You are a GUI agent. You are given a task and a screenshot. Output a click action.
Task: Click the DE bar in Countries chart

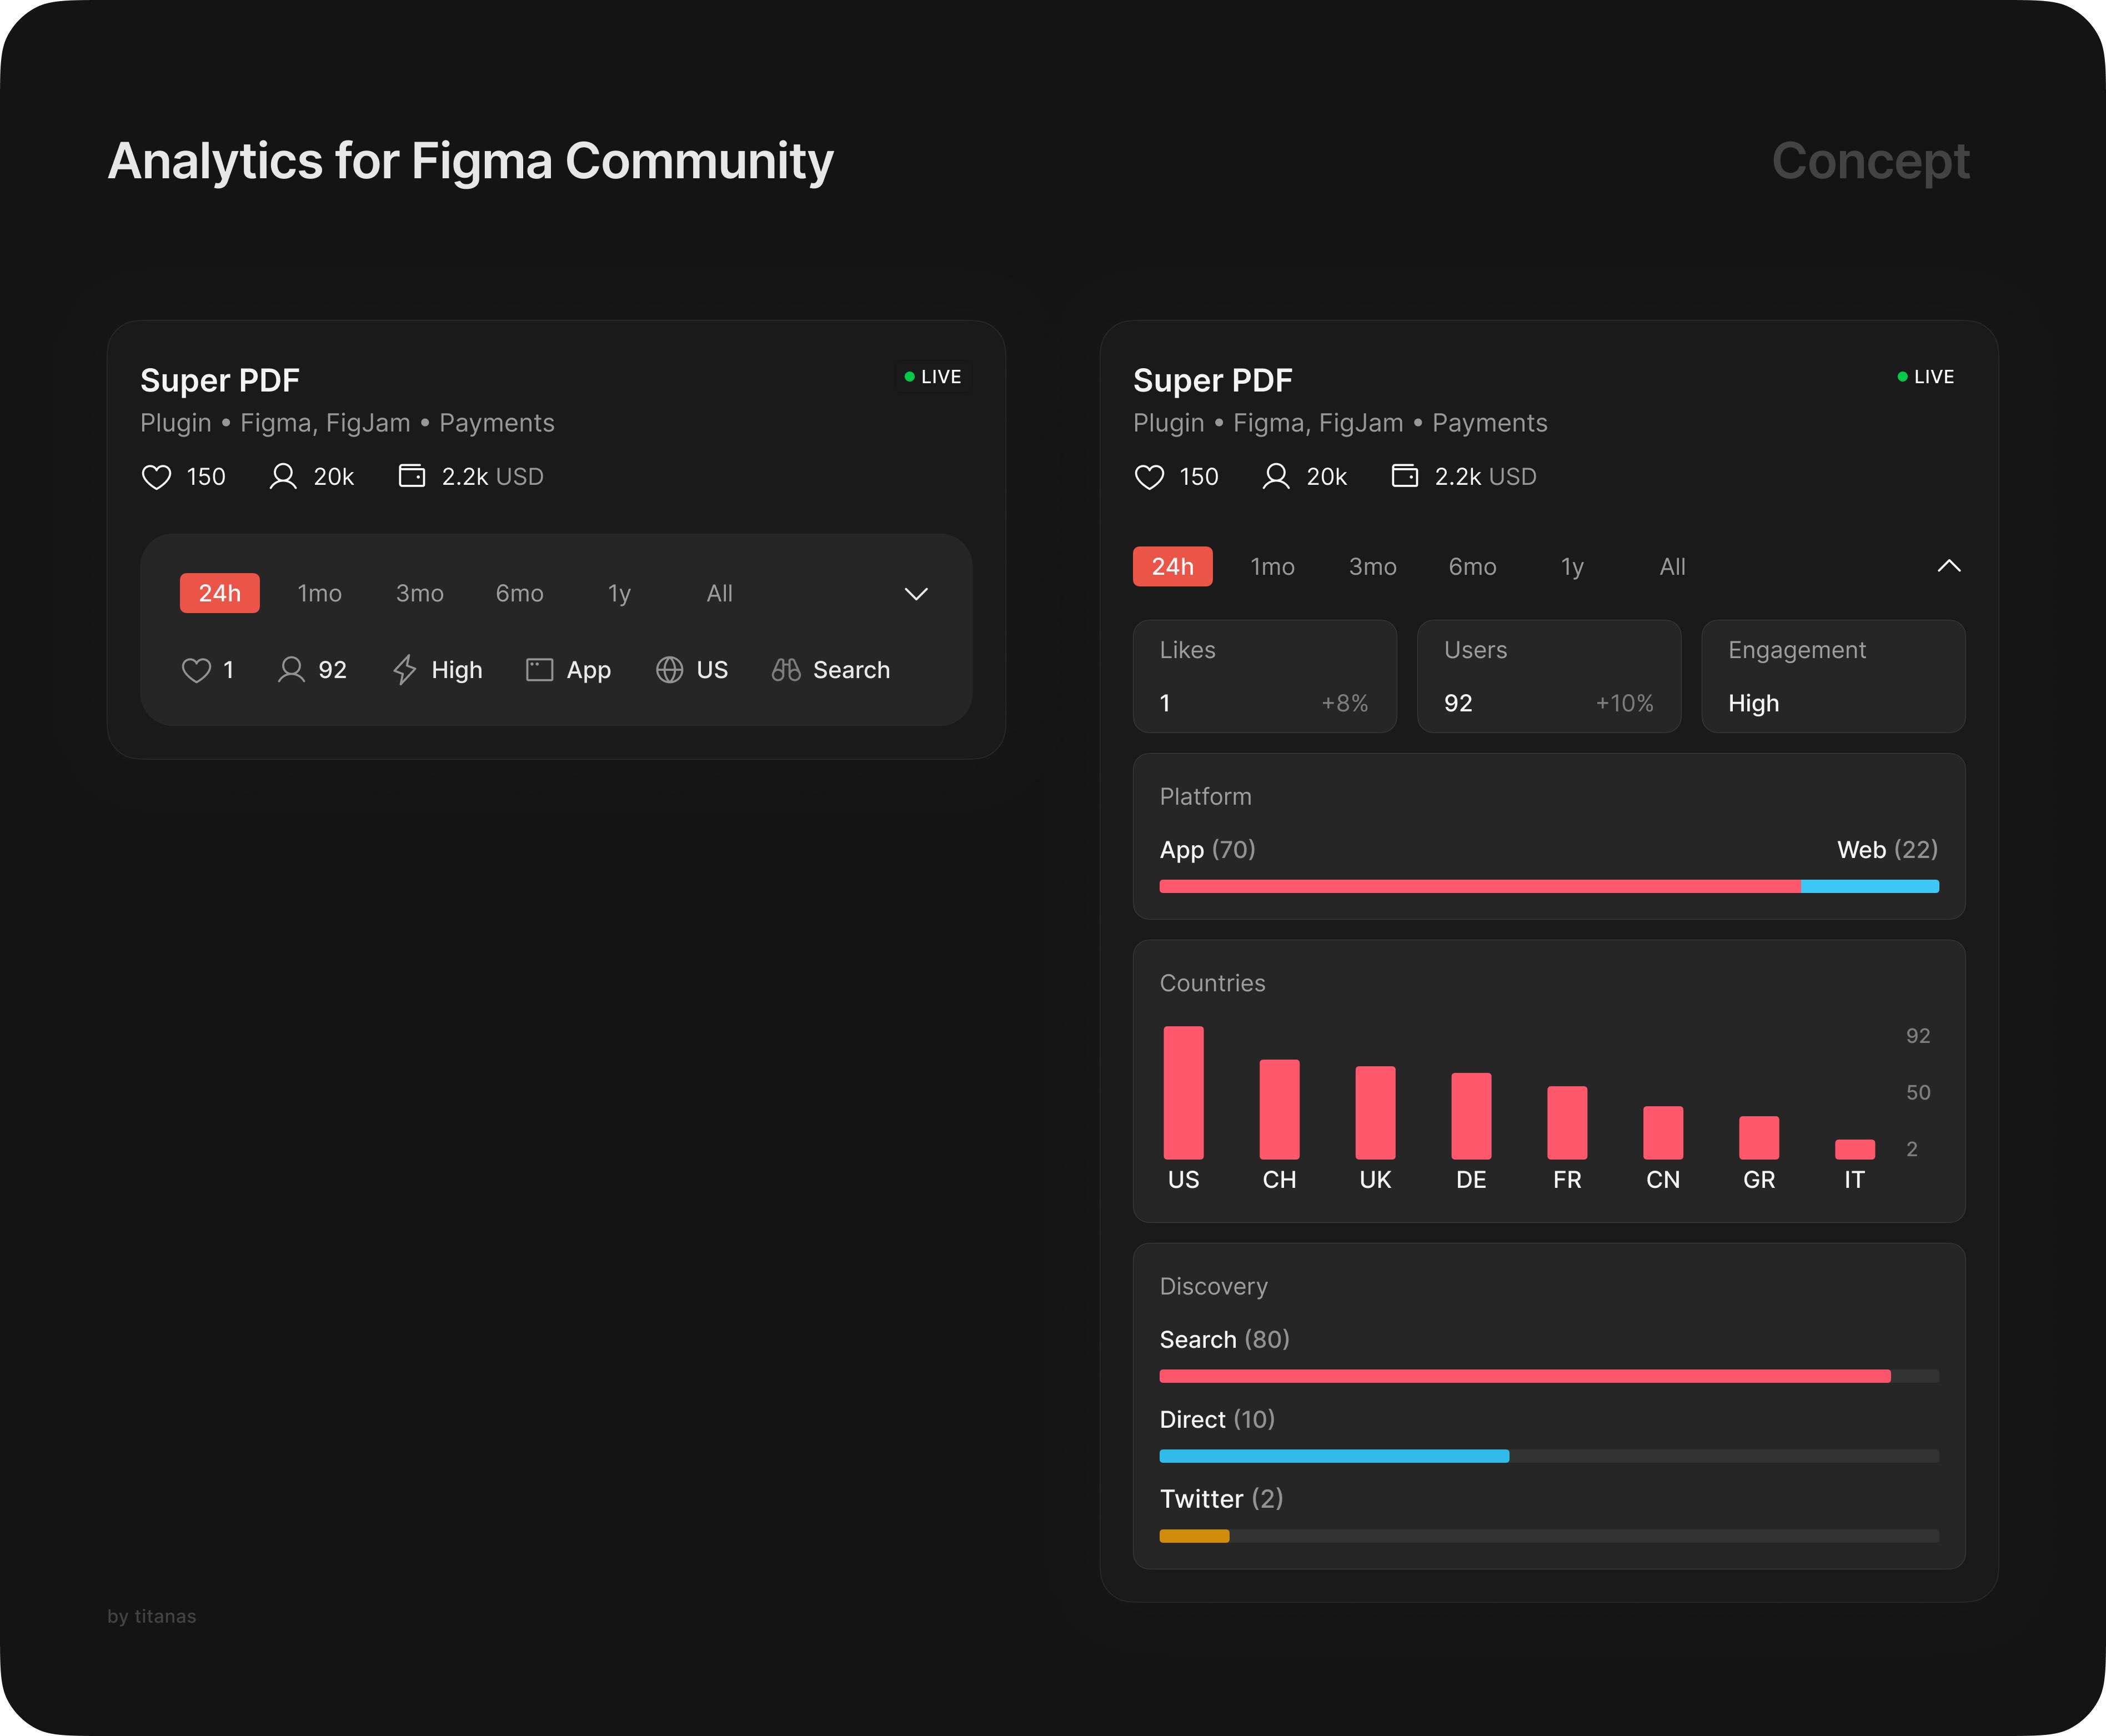click(1471, 1116)
